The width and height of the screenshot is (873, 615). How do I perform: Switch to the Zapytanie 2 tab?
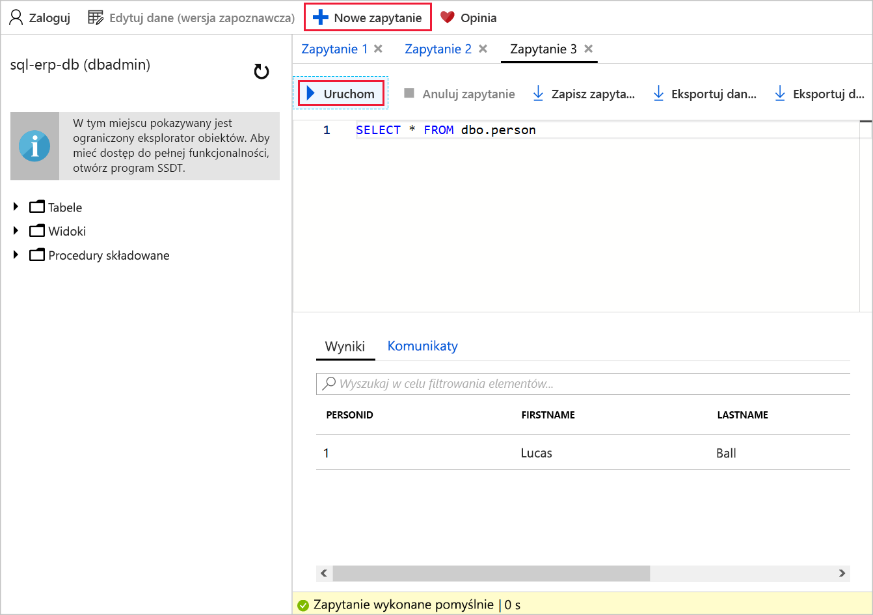(x=438, y=49)
